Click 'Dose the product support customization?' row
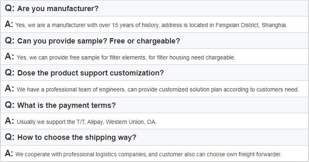This screenshot has height=162, width=309. (154, 73)
